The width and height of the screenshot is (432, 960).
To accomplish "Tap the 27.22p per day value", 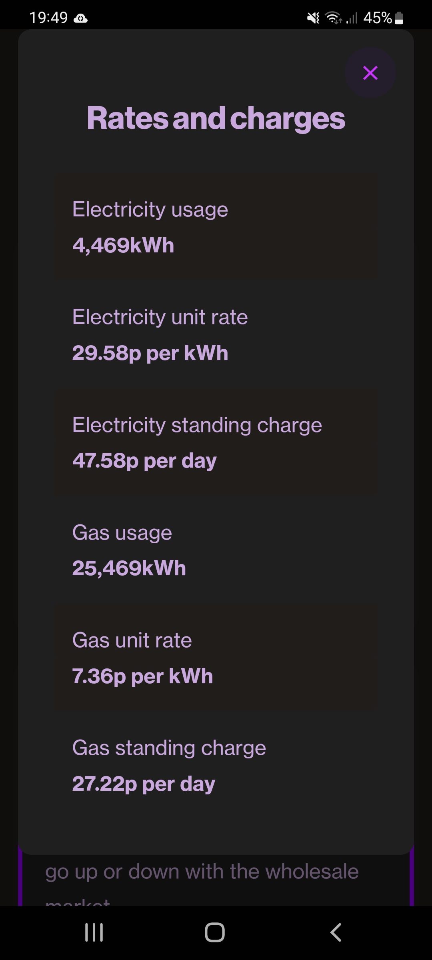I will click(x=144, y=784).
